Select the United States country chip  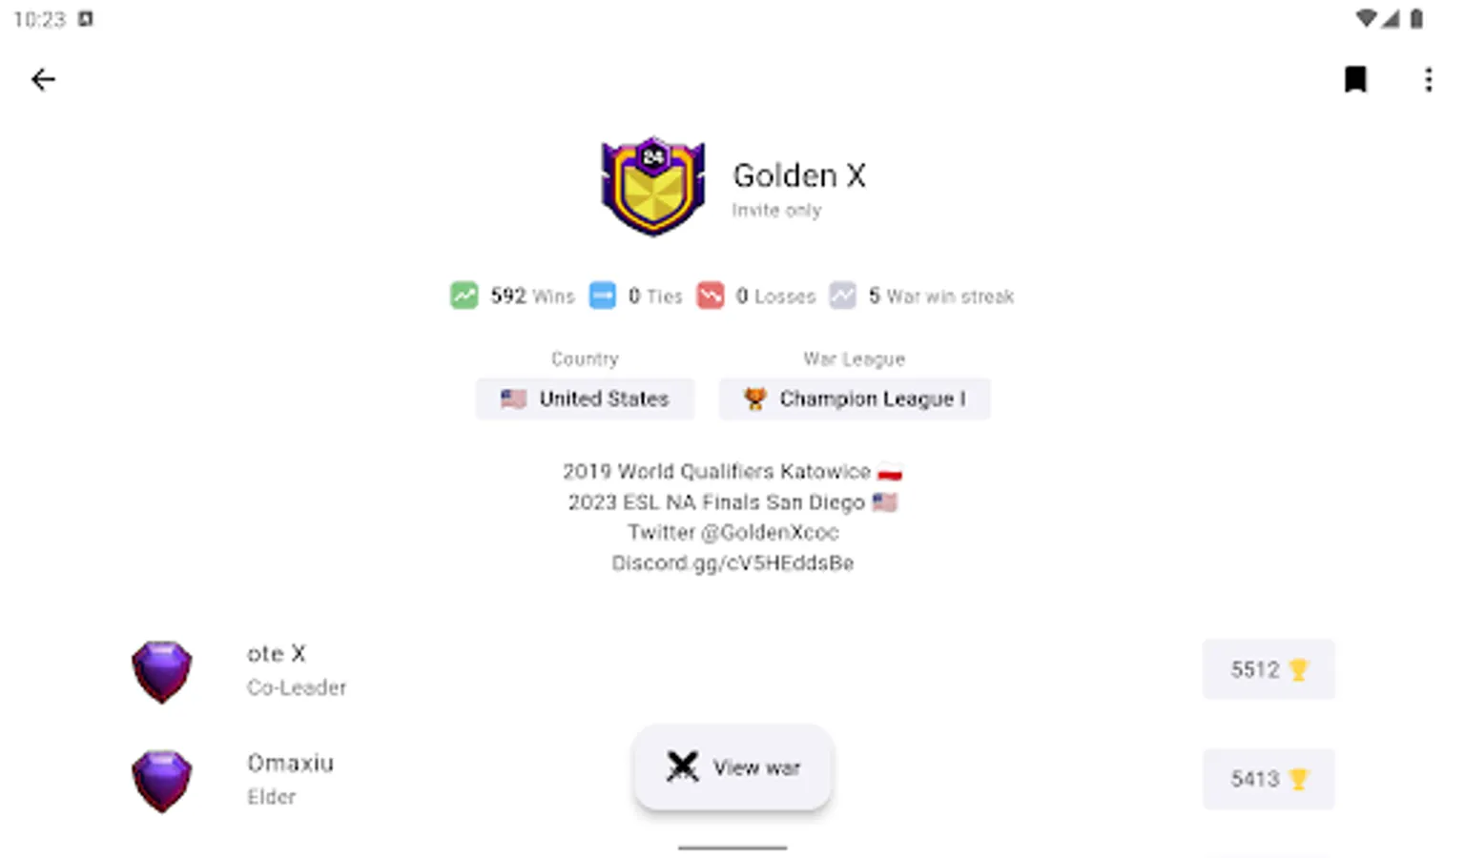click(x=585, y=398)
